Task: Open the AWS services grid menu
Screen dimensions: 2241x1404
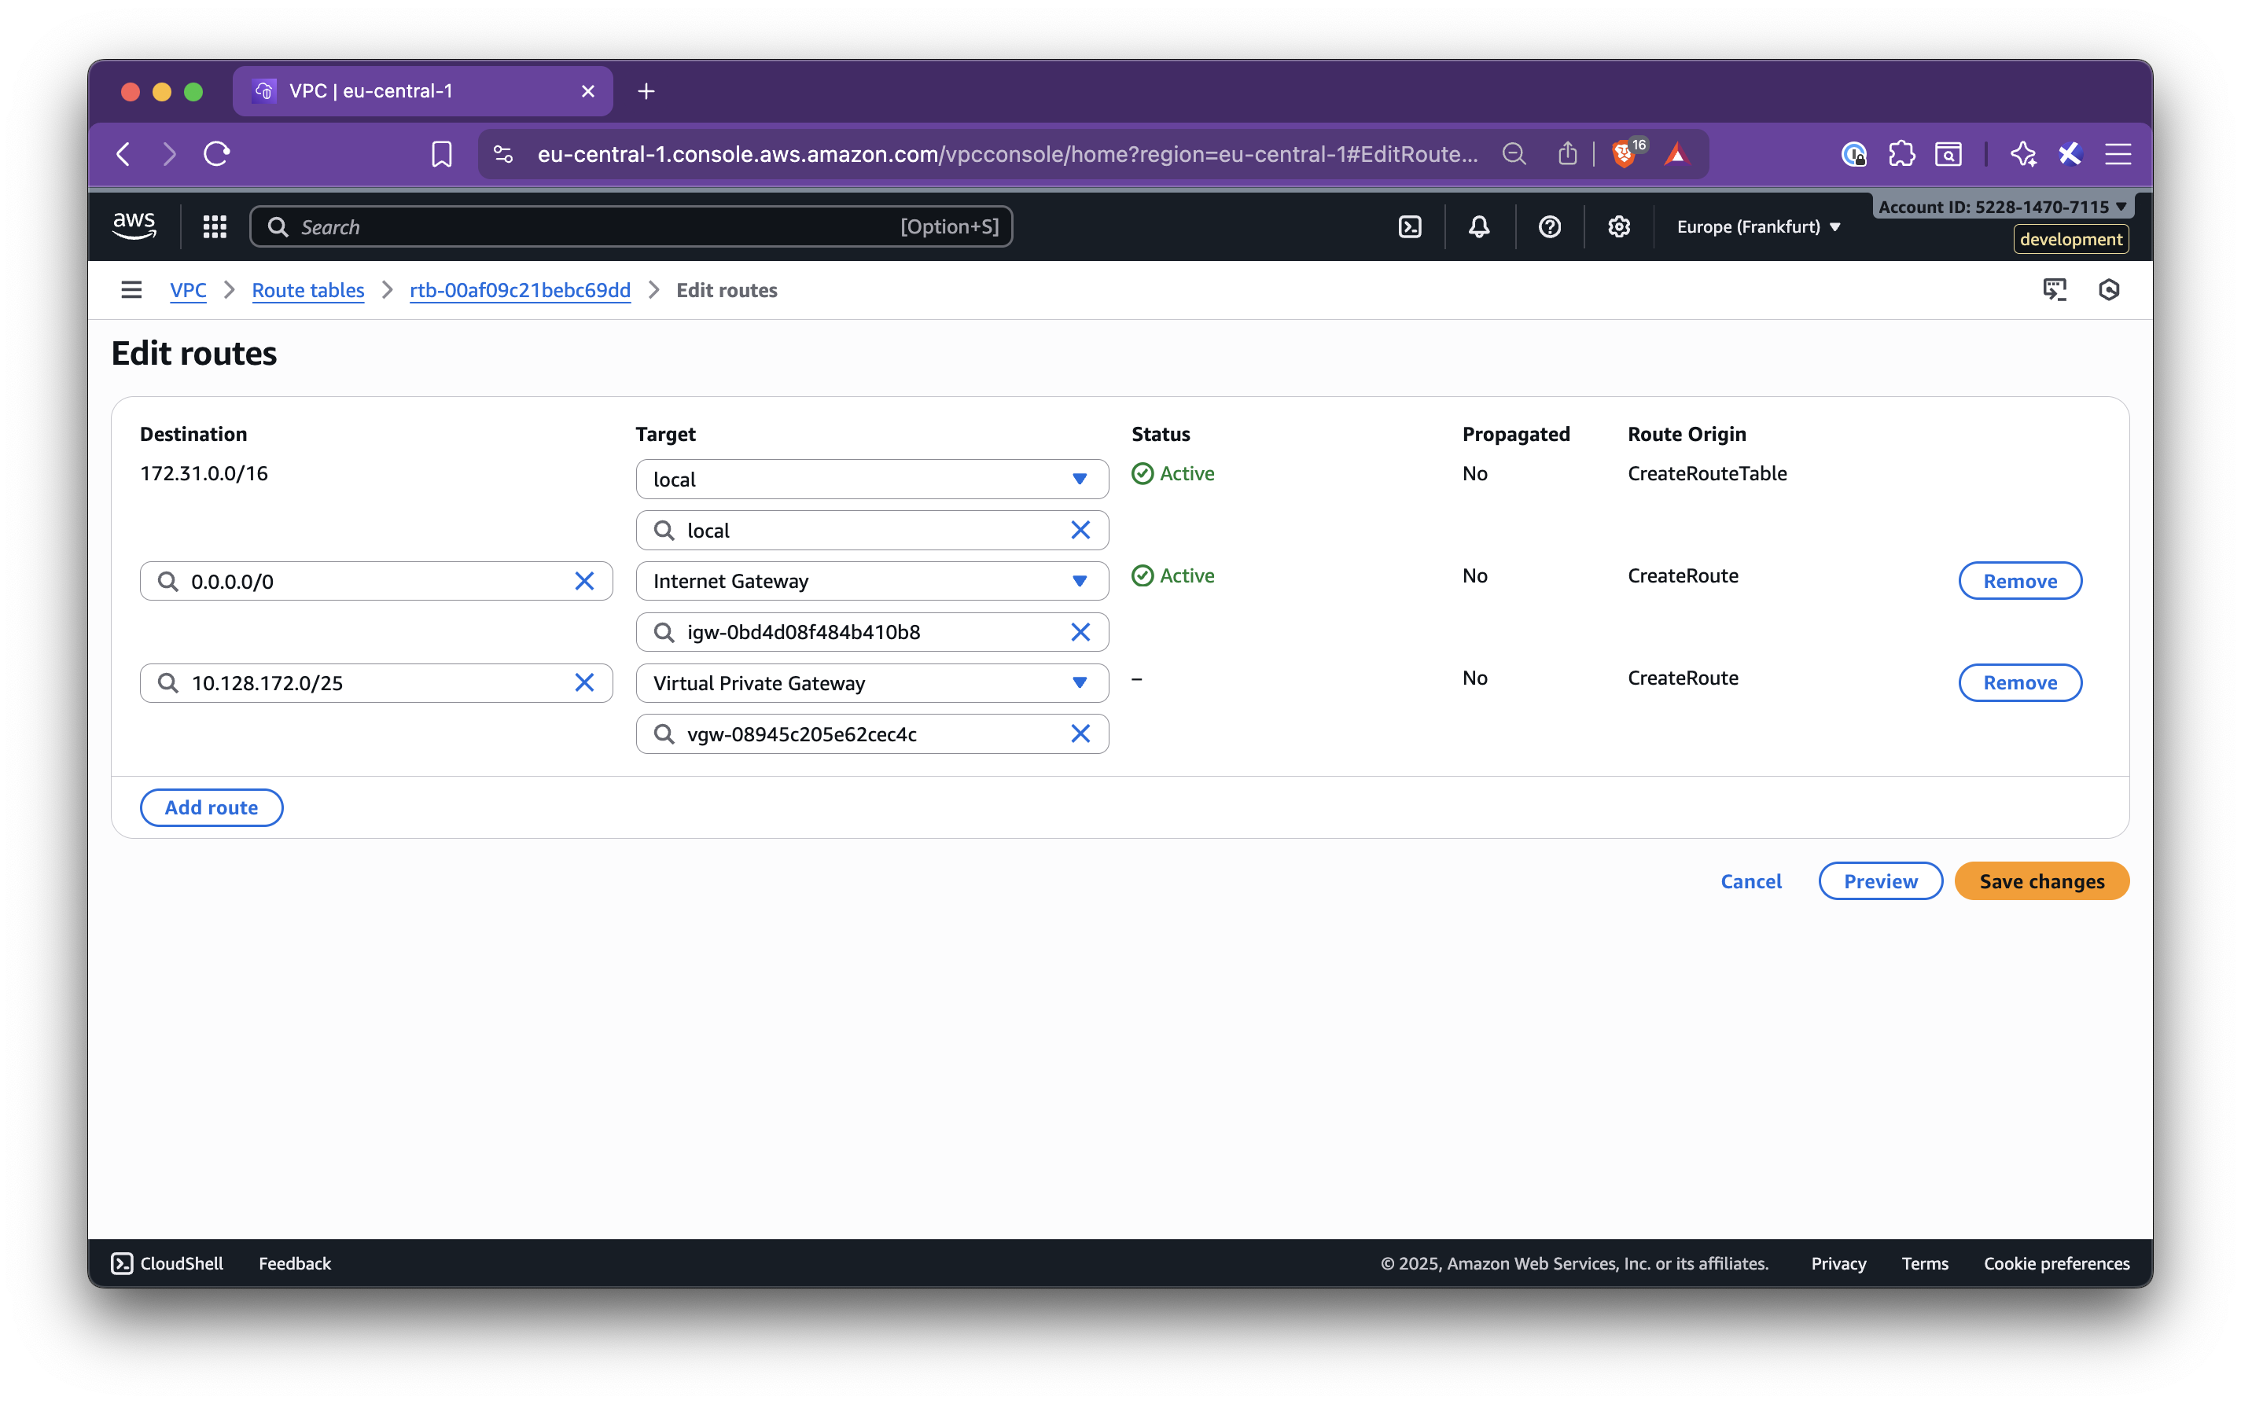Action: click(215, 226)
